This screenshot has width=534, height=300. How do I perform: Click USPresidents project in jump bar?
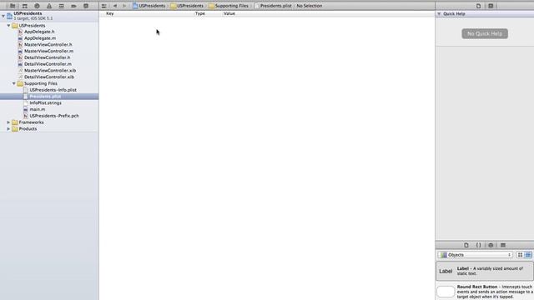pyautogui.click(x=149, y=6)
